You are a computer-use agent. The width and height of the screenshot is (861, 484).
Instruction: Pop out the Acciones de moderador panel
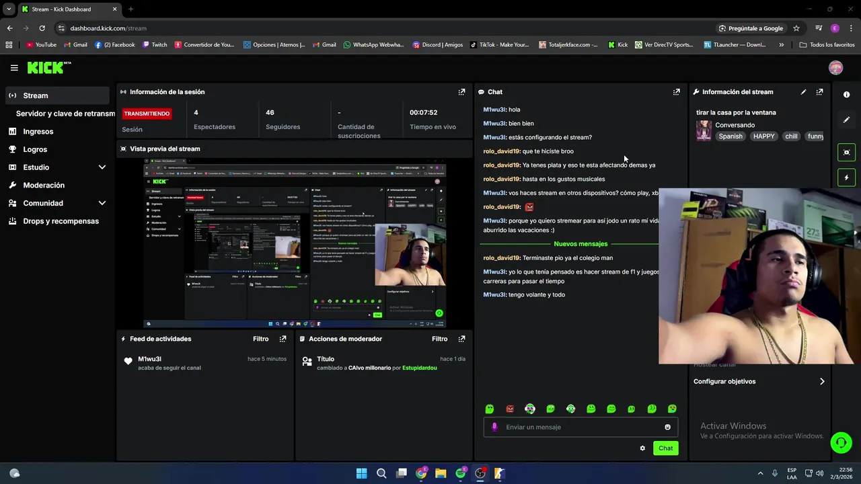pos(461,339)
